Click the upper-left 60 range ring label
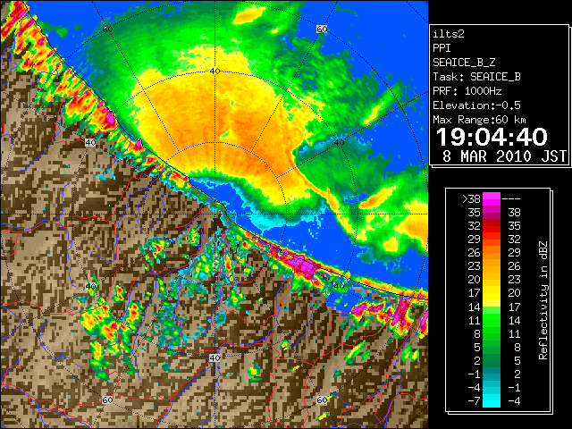The height and width of the screenshot is (429, 572). [107, 29]
